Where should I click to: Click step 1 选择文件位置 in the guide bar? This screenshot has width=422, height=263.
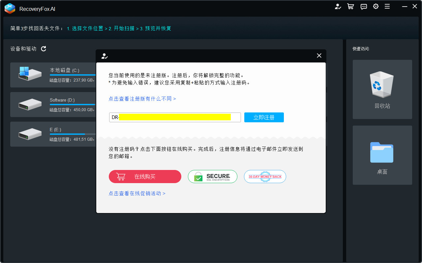tap(86, 29)
